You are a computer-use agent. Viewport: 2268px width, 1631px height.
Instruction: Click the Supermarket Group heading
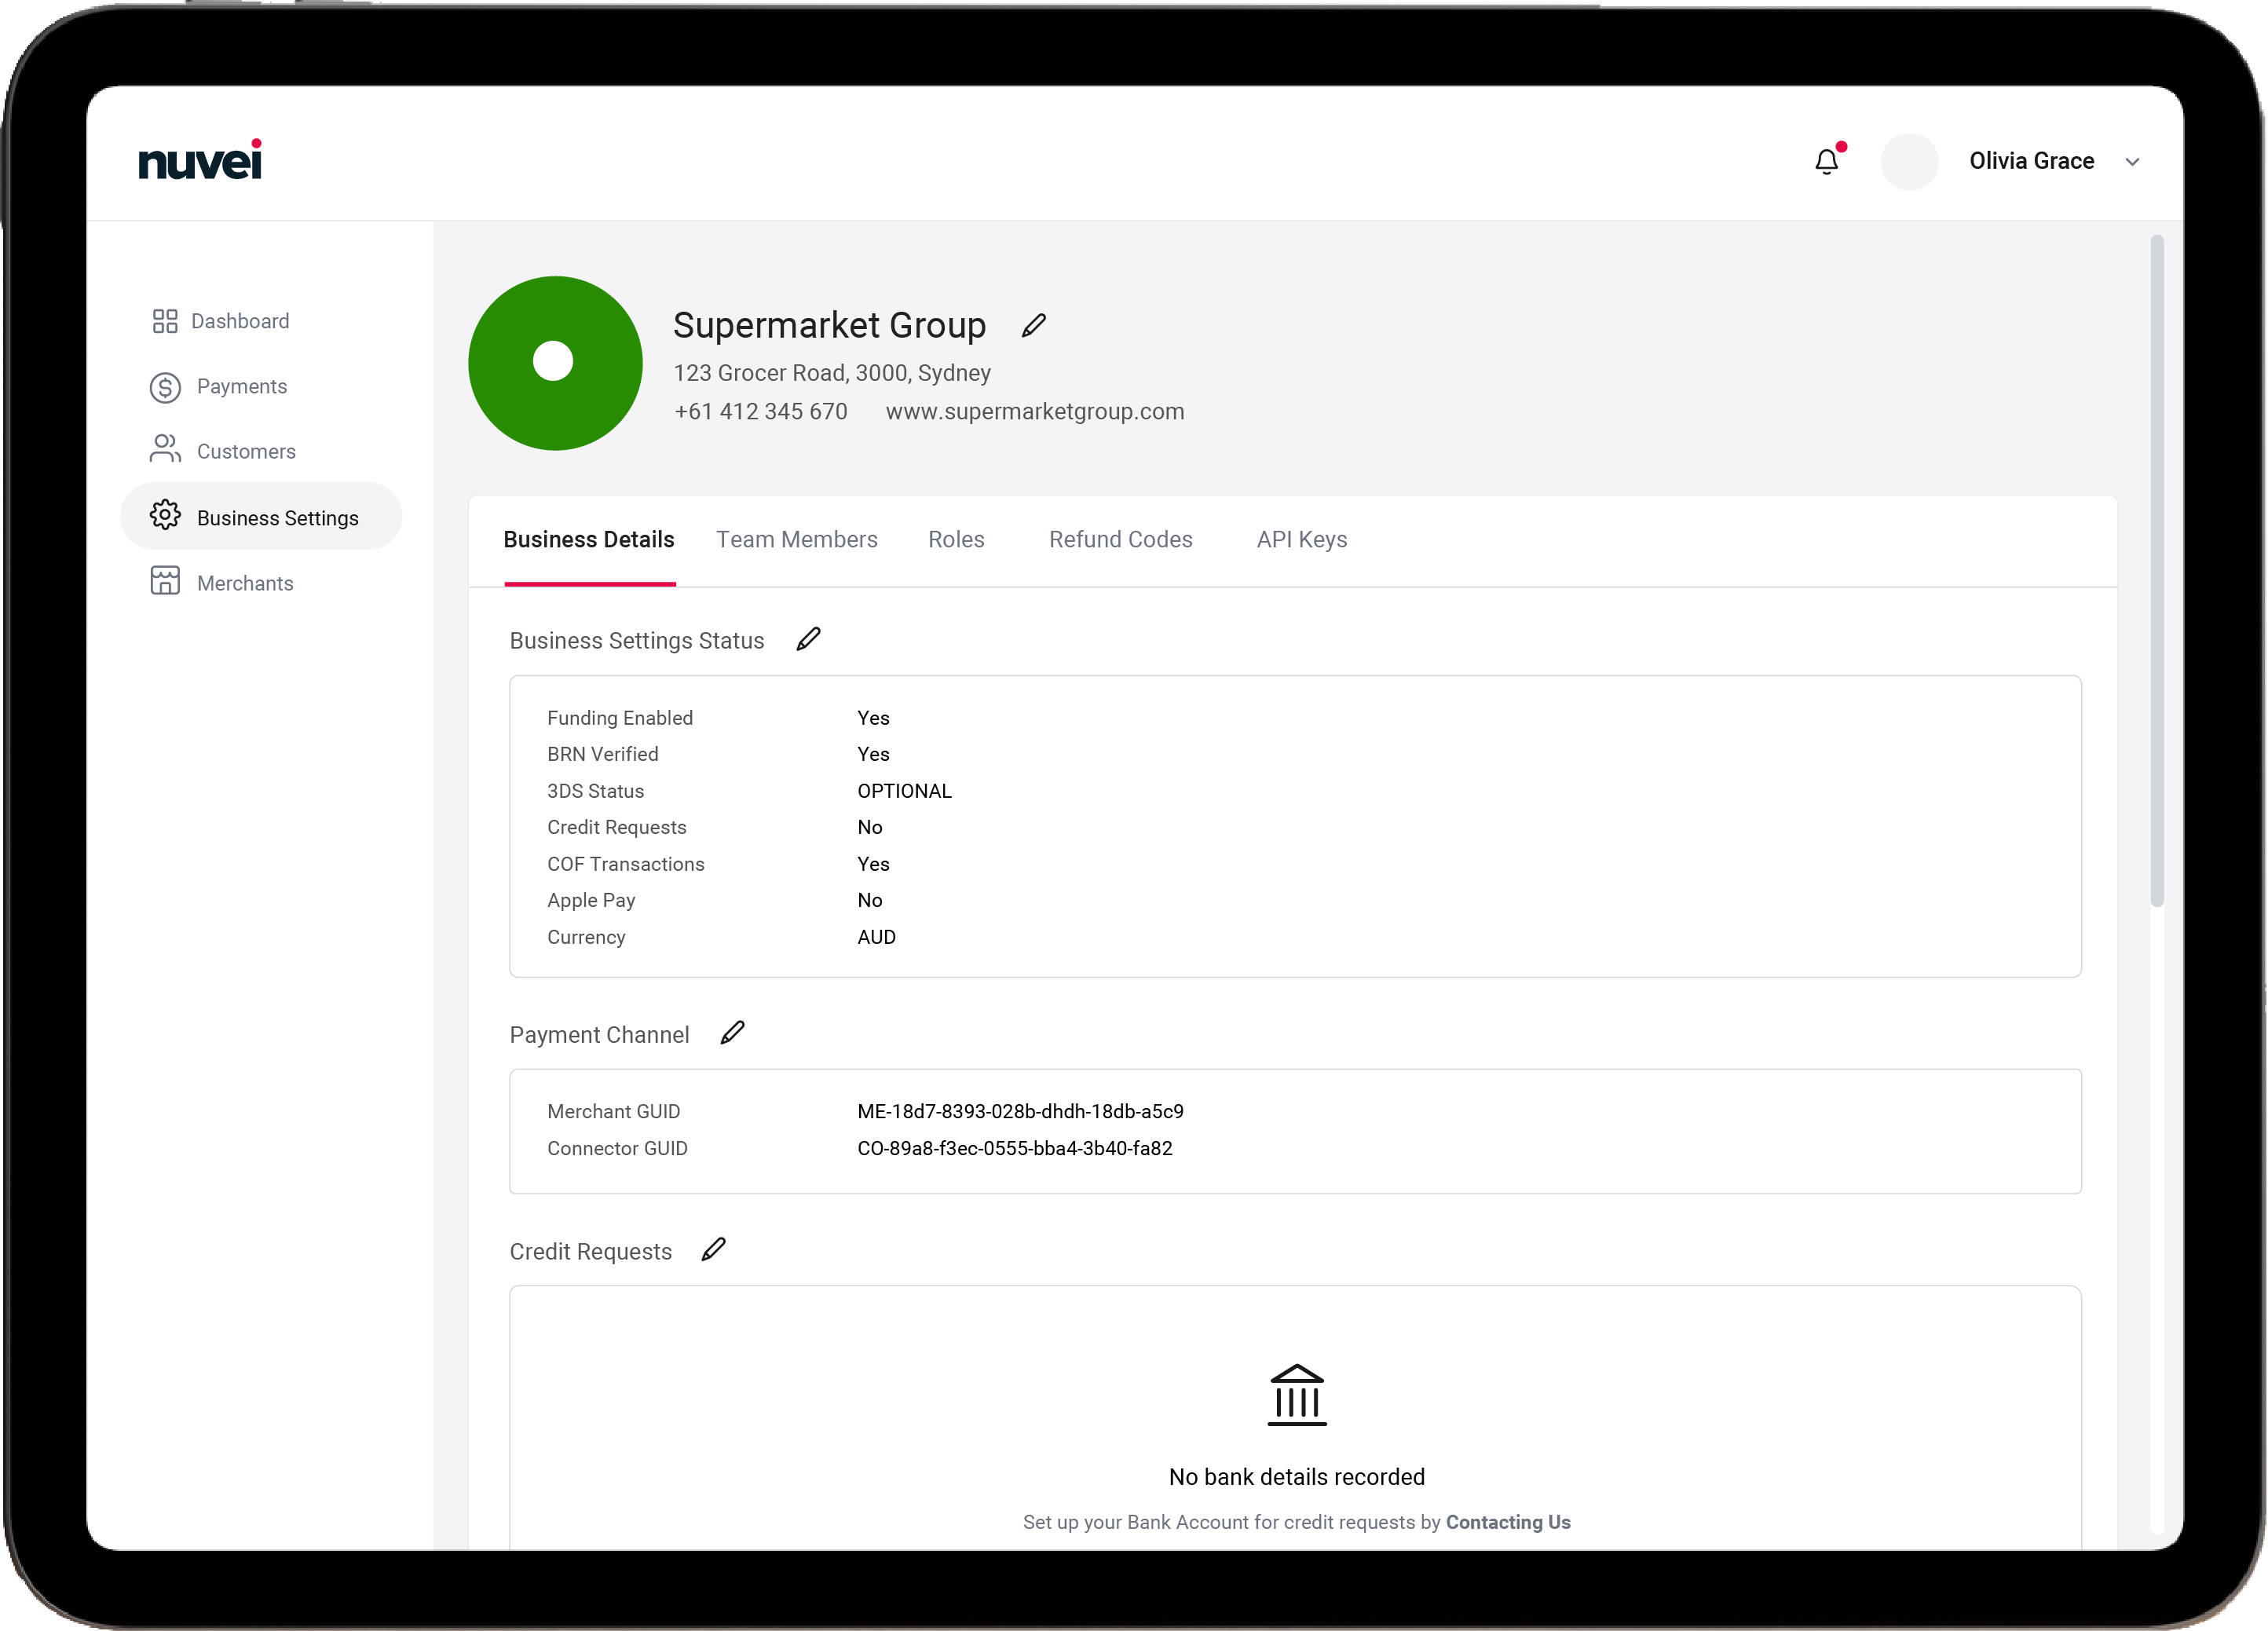[x=829, y=326]
